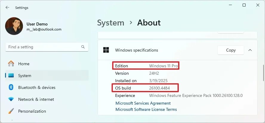Click the About page heading

pyautogui.click(x=149, y=23)
